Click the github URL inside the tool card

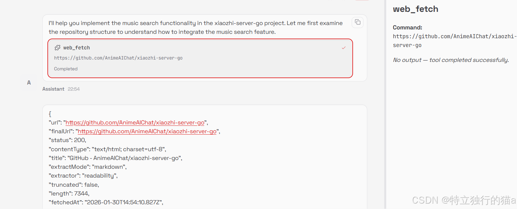pos(118,58)
